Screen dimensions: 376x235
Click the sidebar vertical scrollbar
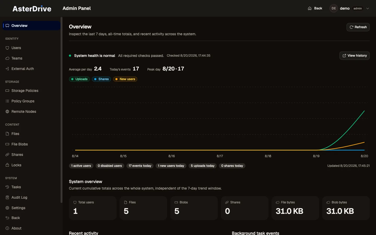pyautogui.click(x=62, y=110)
